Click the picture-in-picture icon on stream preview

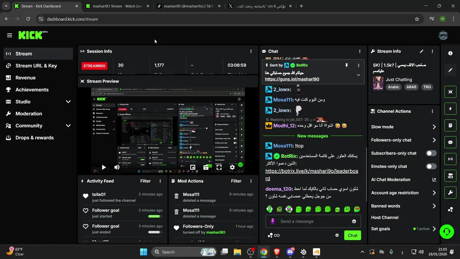coord(193,167)
